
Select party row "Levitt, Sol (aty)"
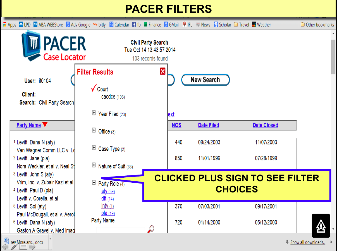point(32,207)
